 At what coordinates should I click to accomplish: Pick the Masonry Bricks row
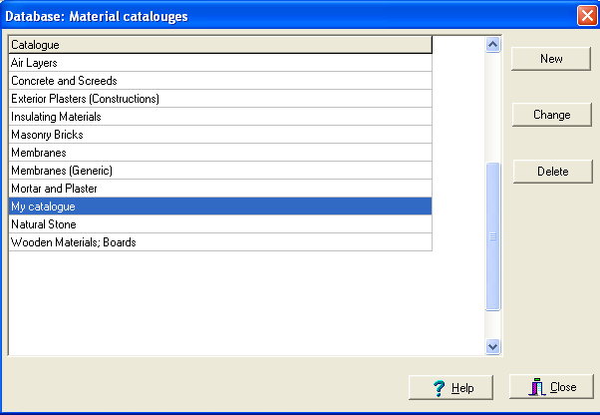coord(220,135)
